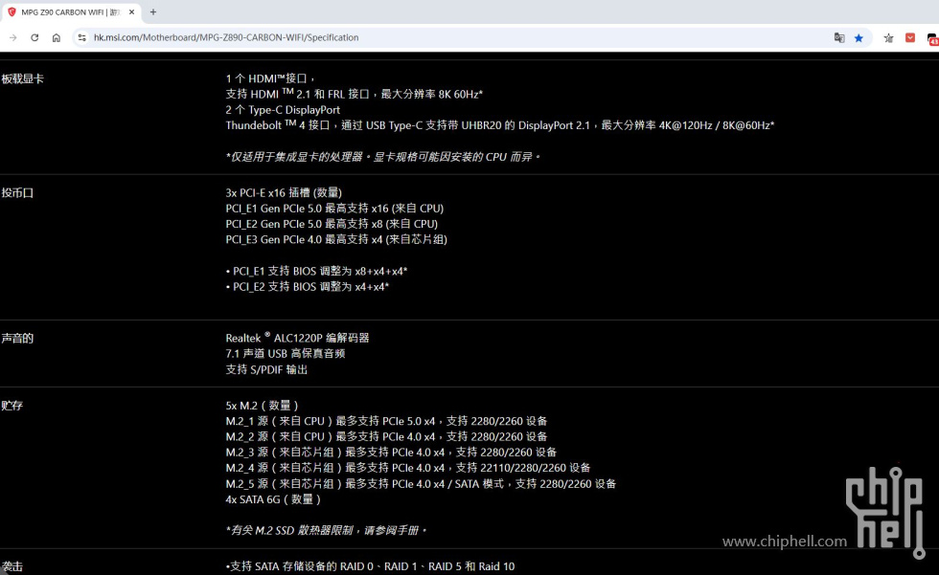Click the '5x M.2 (数量)' line
Viewport: 939px width, 575px height.
click(x=262, y=406)
